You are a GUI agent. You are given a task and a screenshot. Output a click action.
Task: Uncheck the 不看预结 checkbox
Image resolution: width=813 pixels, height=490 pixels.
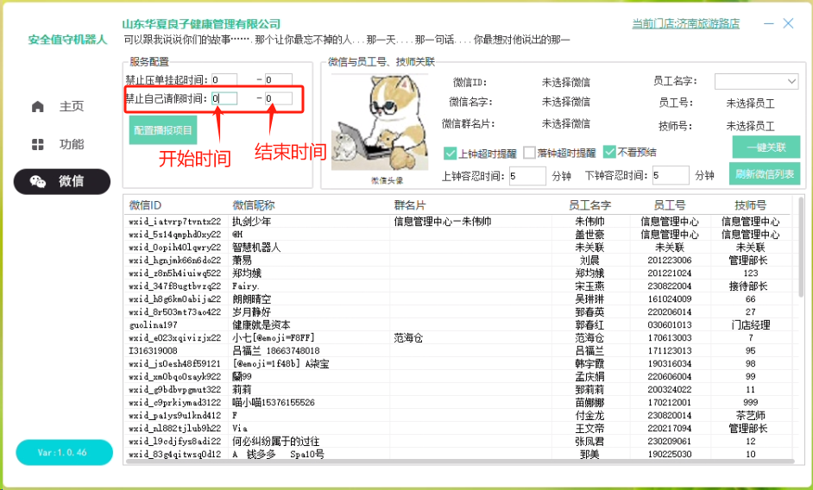coord(609,153)
